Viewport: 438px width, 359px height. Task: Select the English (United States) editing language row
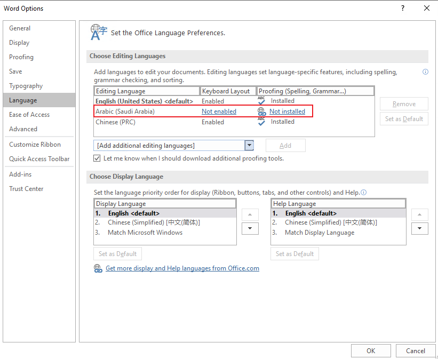(x=234, y=101)
